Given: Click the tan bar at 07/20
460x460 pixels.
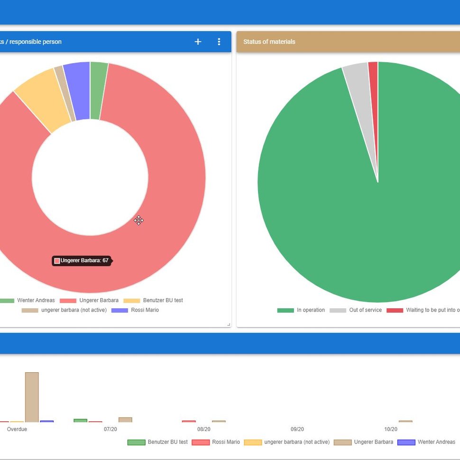Looking at the screenshot, I should pos(125,420).
